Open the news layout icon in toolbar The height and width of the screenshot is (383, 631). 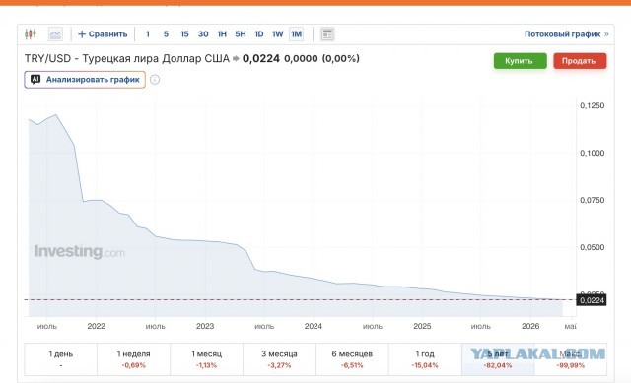pyautogui.click(x=327, y=34)
